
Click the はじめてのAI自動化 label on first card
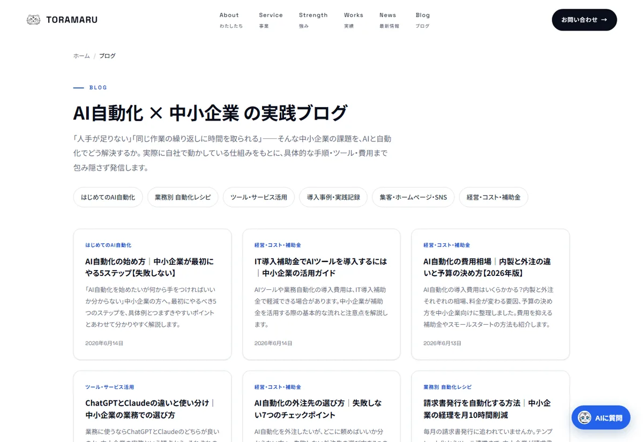108,245
